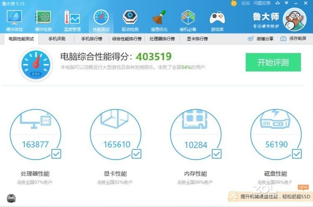Close the 鲁大师 window
Viewport: 313px width, 207px height.
coord(305,3)
